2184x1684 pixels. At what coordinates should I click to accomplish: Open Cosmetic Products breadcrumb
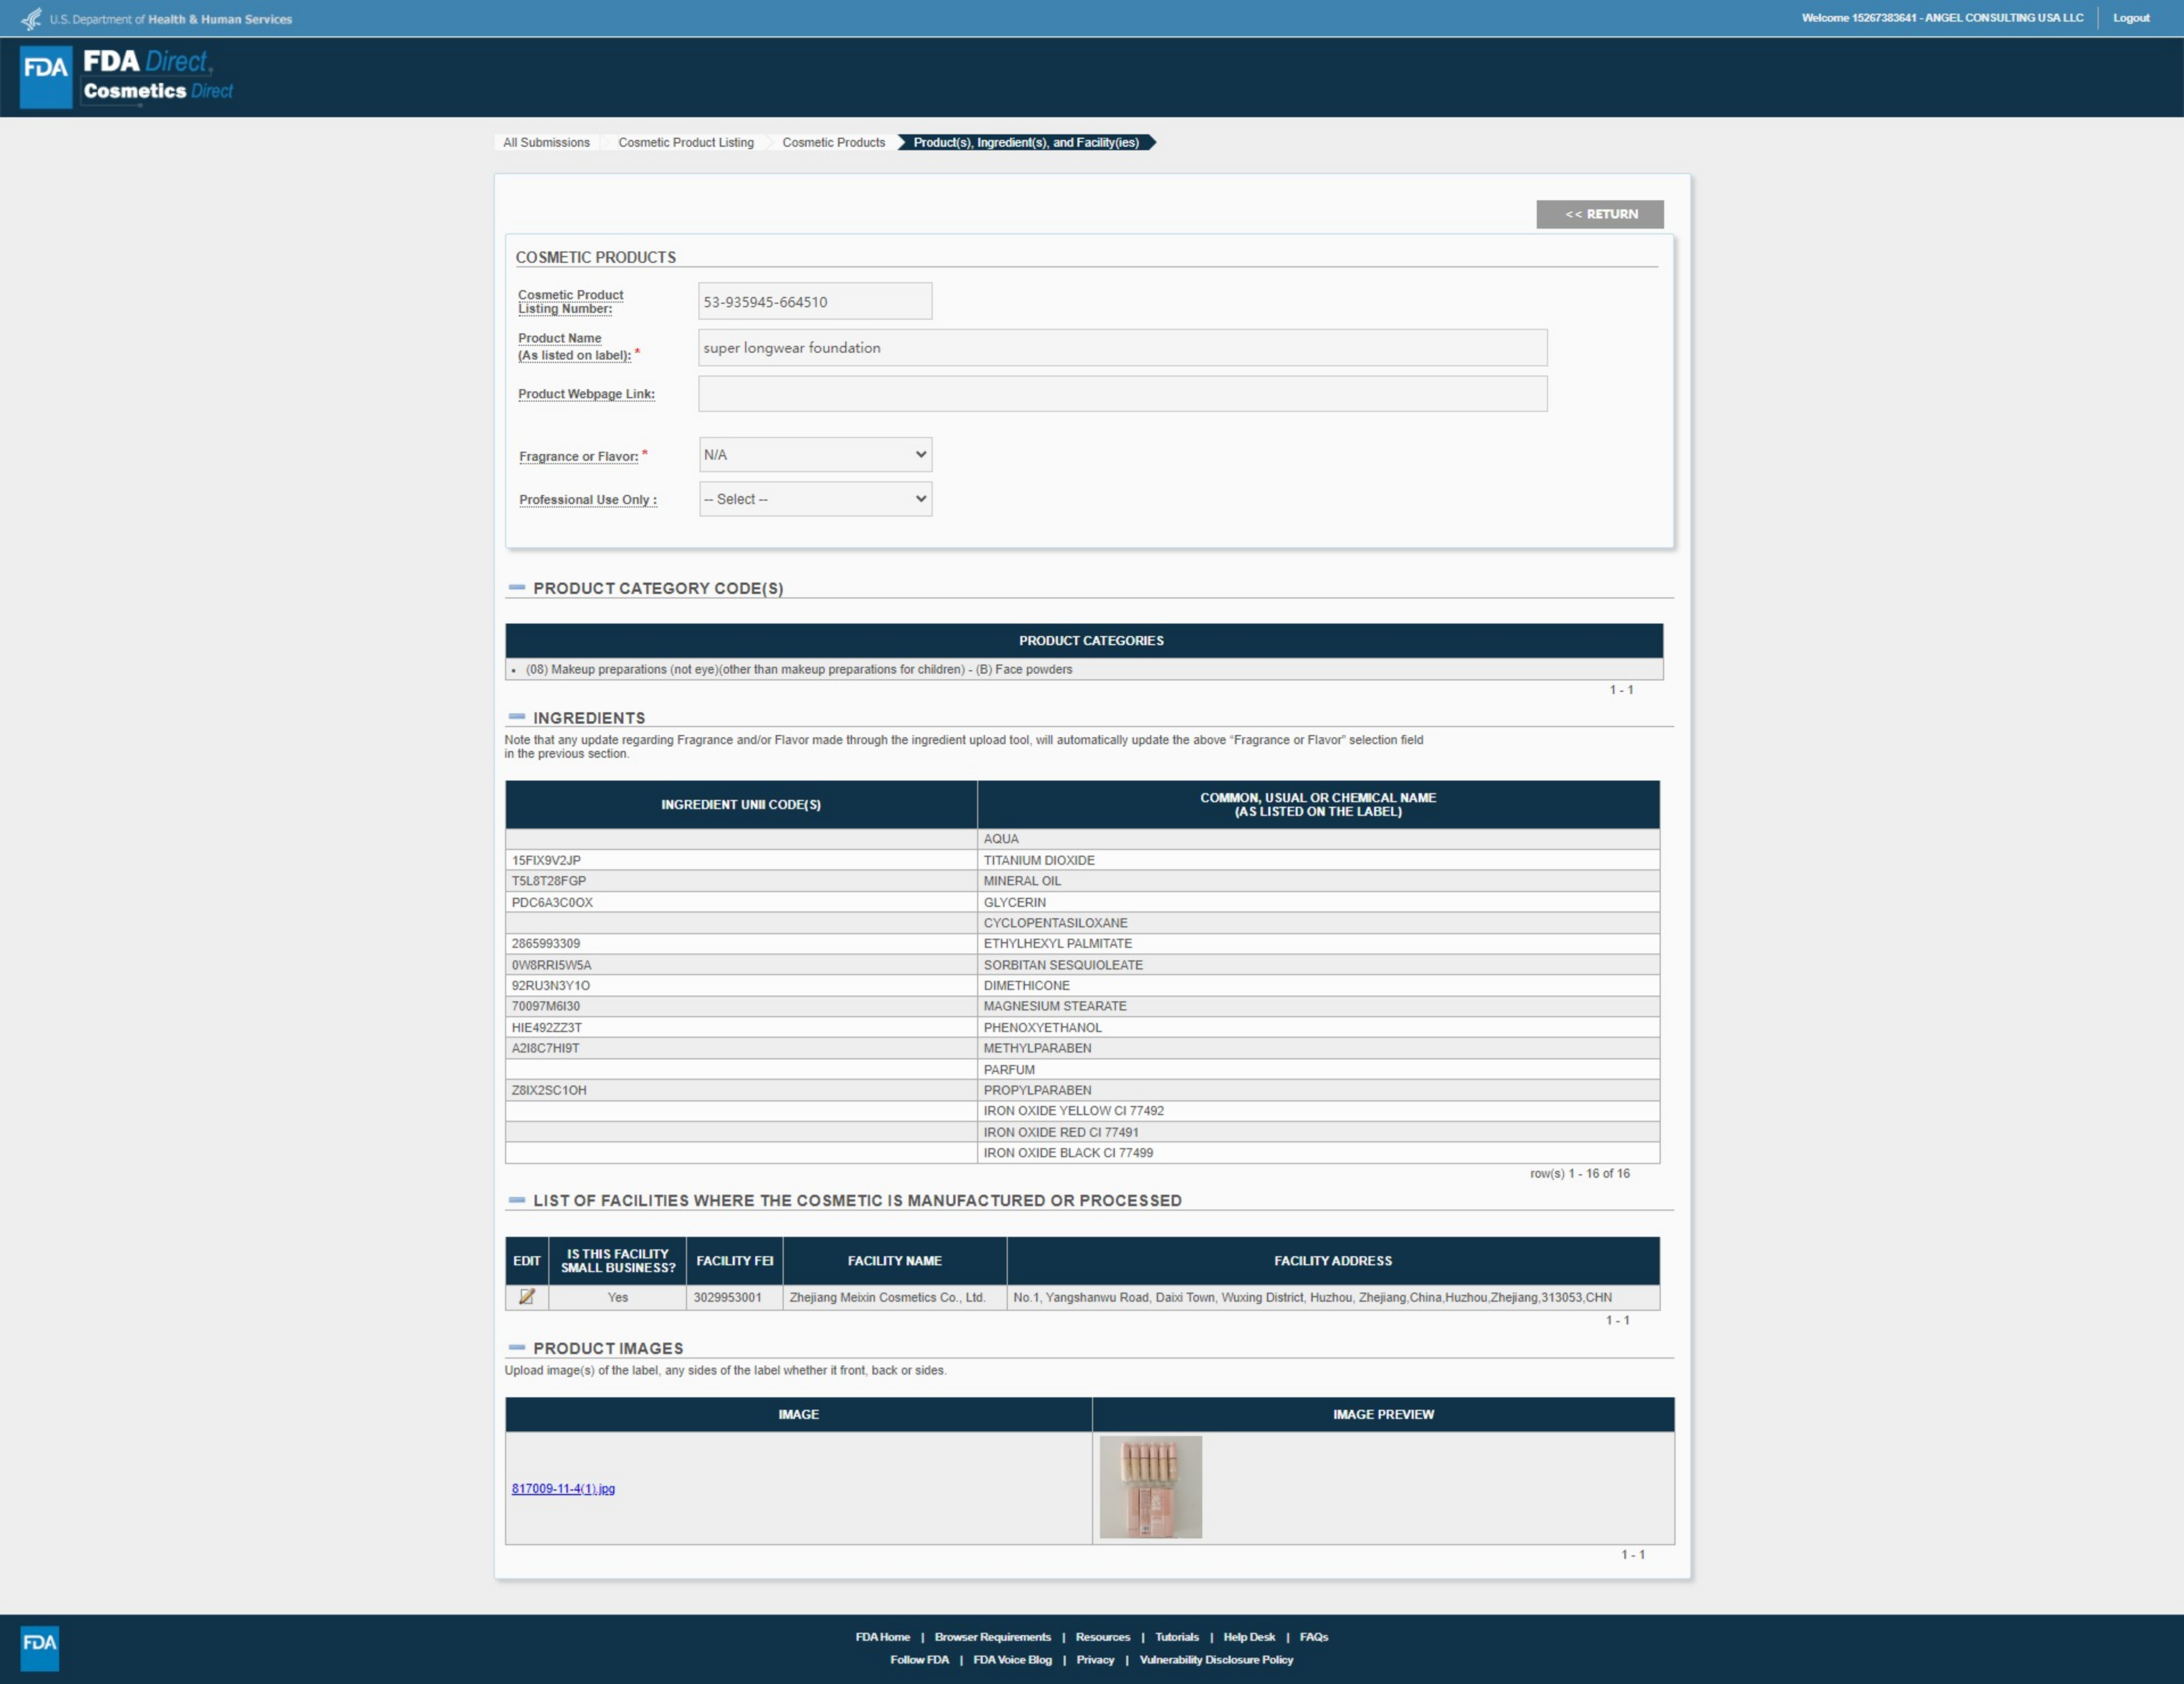coord(833,143)
